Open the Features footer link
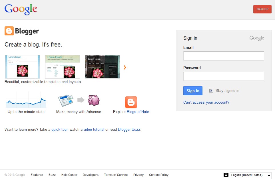This screenshot has width=275, height=179. (37, 175)
